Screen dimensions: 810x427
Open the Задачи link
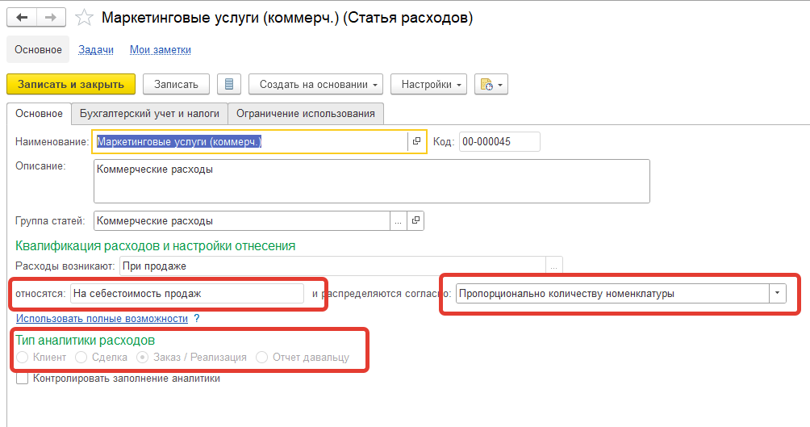click(x=96, y=49)
